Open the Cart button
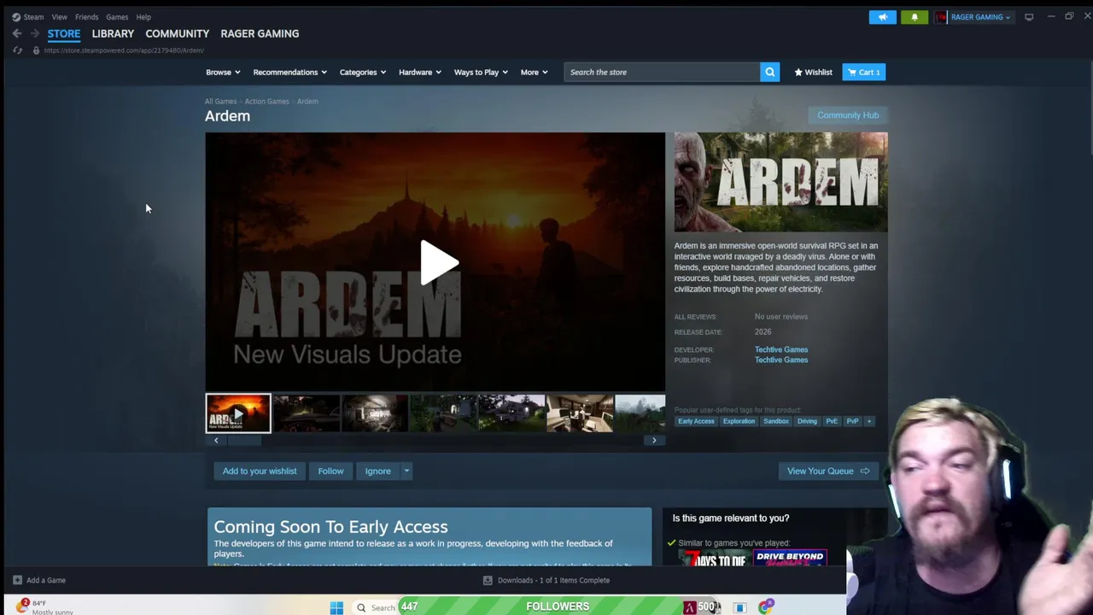1093x615 pixels. [x=864, y=72]
